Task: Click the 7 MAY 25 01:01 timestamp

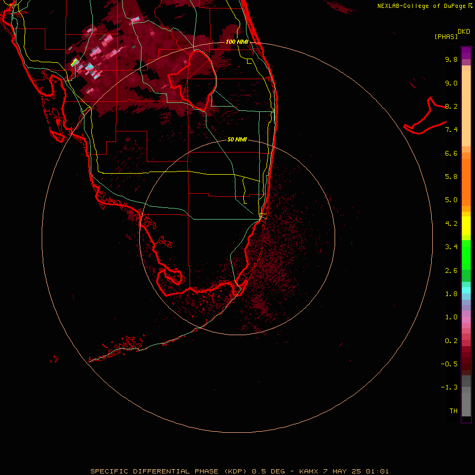Action: (356, 471)
